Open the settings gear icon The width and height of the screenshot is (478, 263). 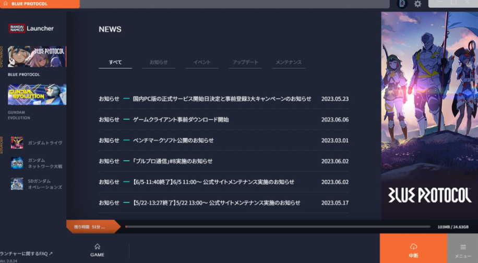click(x=417, y=4)
